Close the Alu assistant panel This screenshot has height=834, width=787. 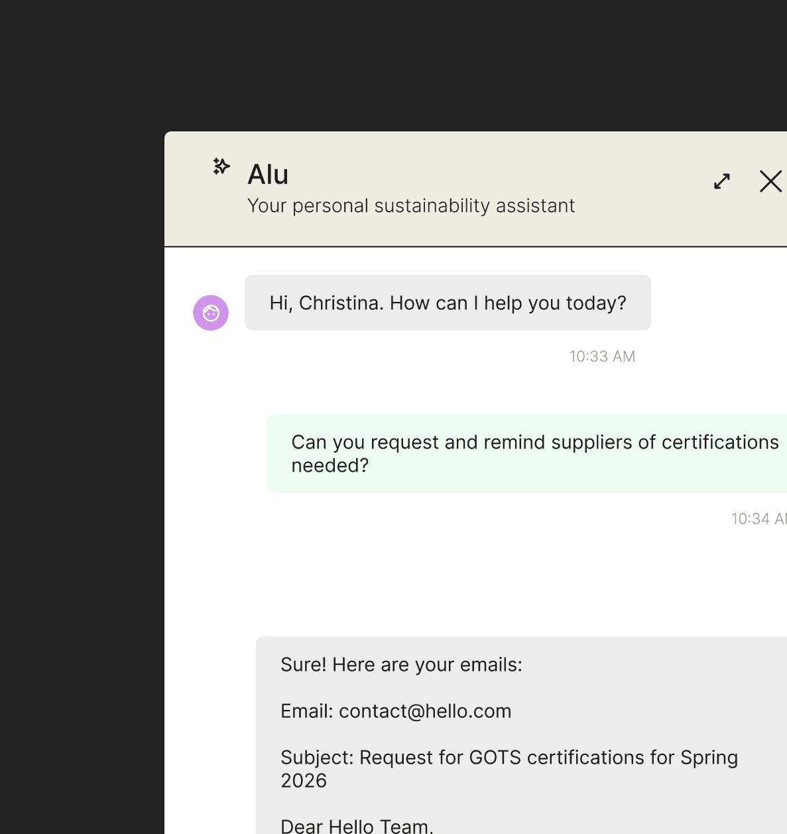click(770, 181)
